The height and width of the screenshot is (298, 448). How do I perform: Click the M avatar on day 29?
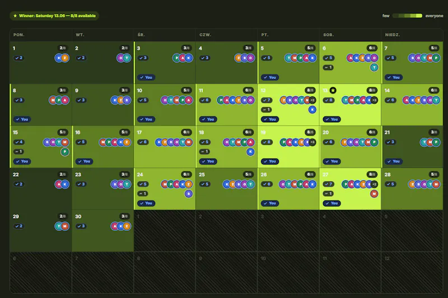(x=65, y=226)
